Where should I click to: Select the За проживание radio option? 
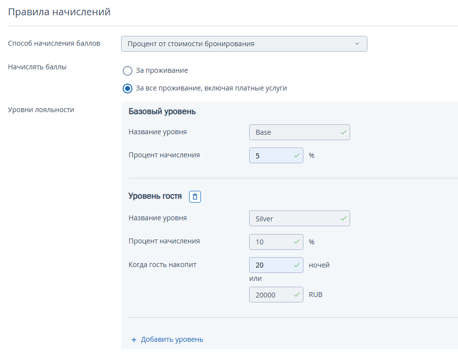click(x=128, y=71)
